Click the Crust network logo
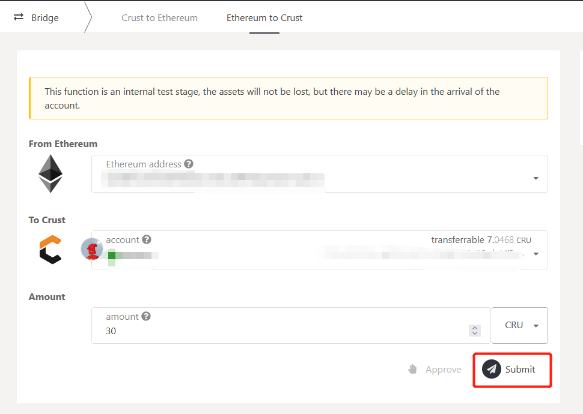 point(50,250)
